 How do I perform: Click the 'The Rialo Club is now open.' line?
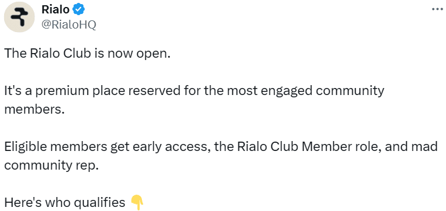click(x=87, y=54)
